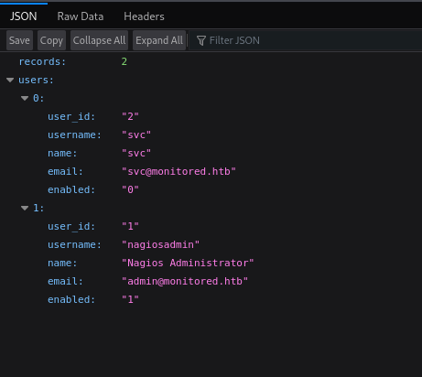Viewport: 422px width, 377px height.
Task: Select the admin@monitored.htb email value
Action: coord(185,281)
